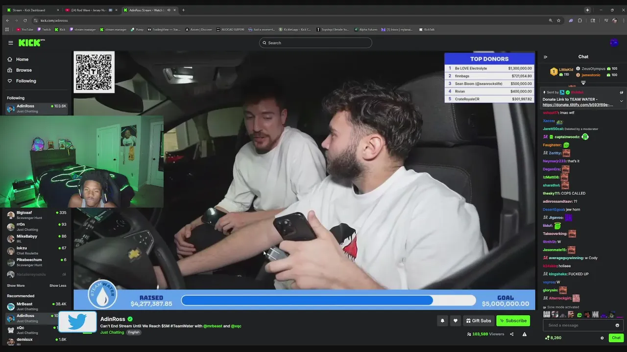Screen dimensions: 627x352
Task: Expand the gift leaderboard arrow
Action: [x=583, y=83]
